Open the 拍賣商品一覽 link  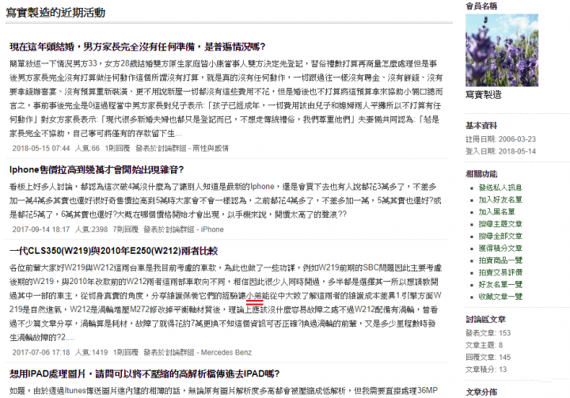500,260
